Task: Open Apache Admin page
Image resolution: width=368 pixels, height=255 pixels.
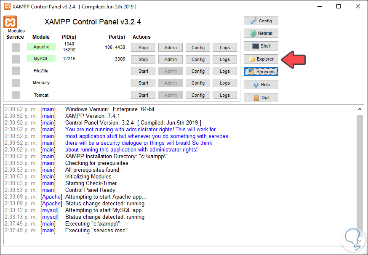Action: click(x=171, y=48)
